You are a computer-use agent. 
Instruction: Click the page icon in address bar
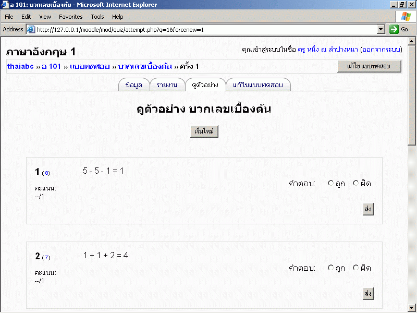tap(31, 30)
